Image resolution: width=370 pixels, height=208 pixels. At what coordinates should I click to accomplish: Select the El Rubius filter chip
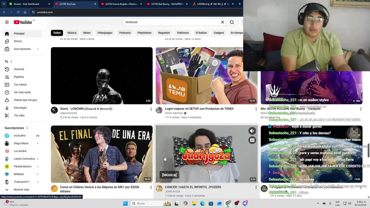(201, 33)
